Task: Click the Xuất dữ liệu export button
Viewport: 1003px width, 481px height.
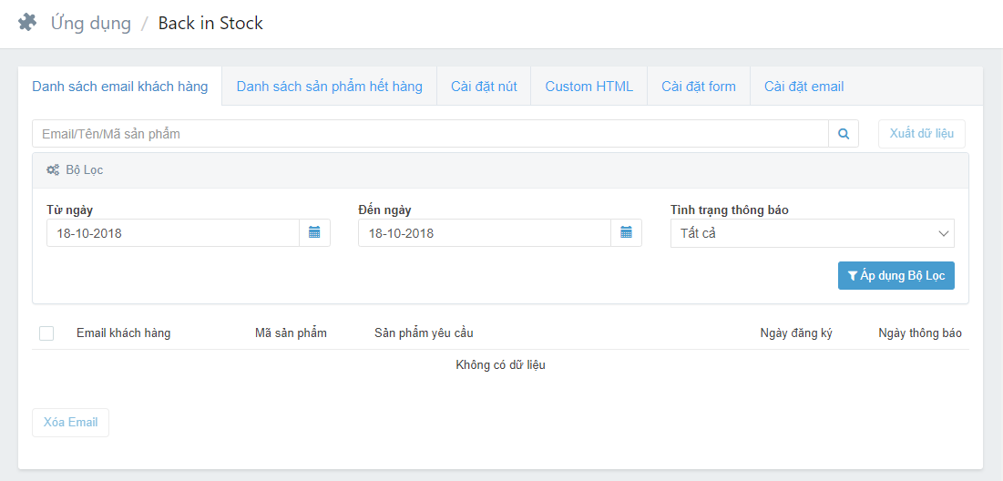Action: point(921,134)
